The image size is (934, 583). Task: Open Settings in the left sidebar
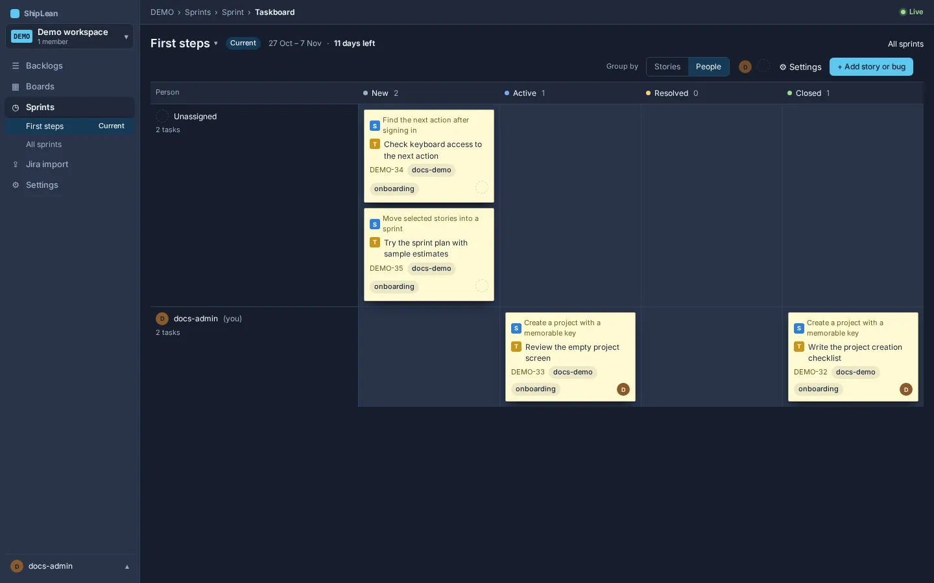click(70, 185)
